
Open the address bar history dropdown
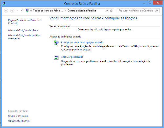click(x=107, y=11)
